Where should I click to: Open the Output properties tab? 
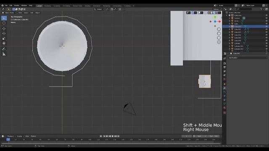click(224, 67)
